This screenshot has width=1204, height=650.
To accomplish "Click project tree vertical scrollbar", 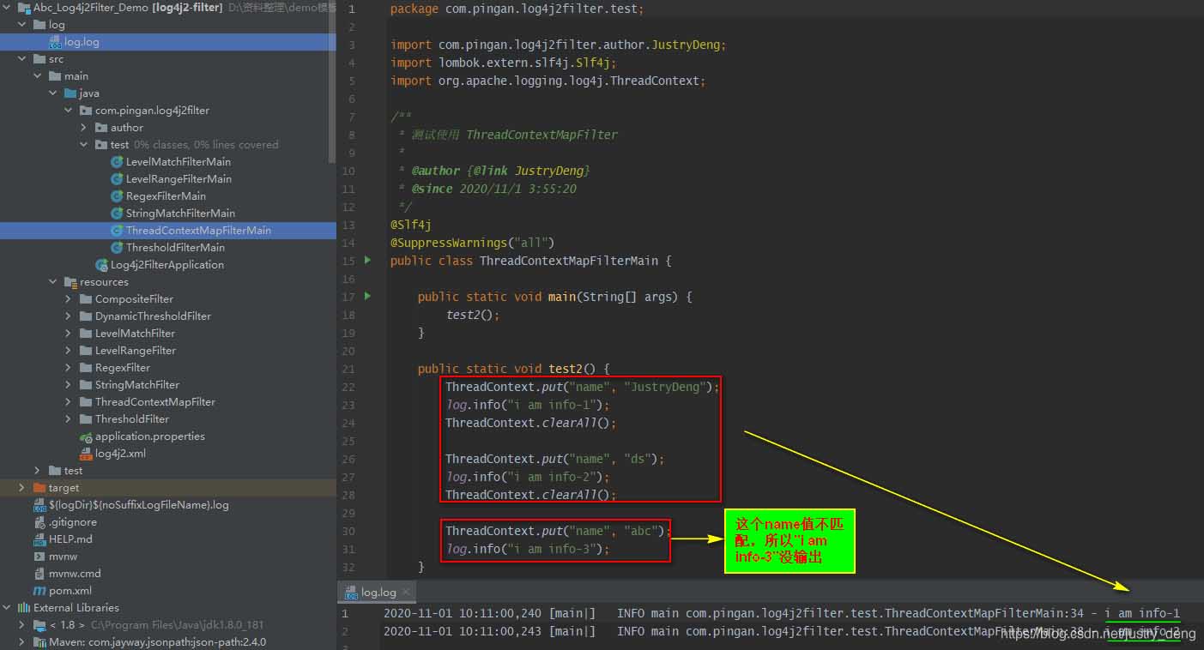I will 333,81.
